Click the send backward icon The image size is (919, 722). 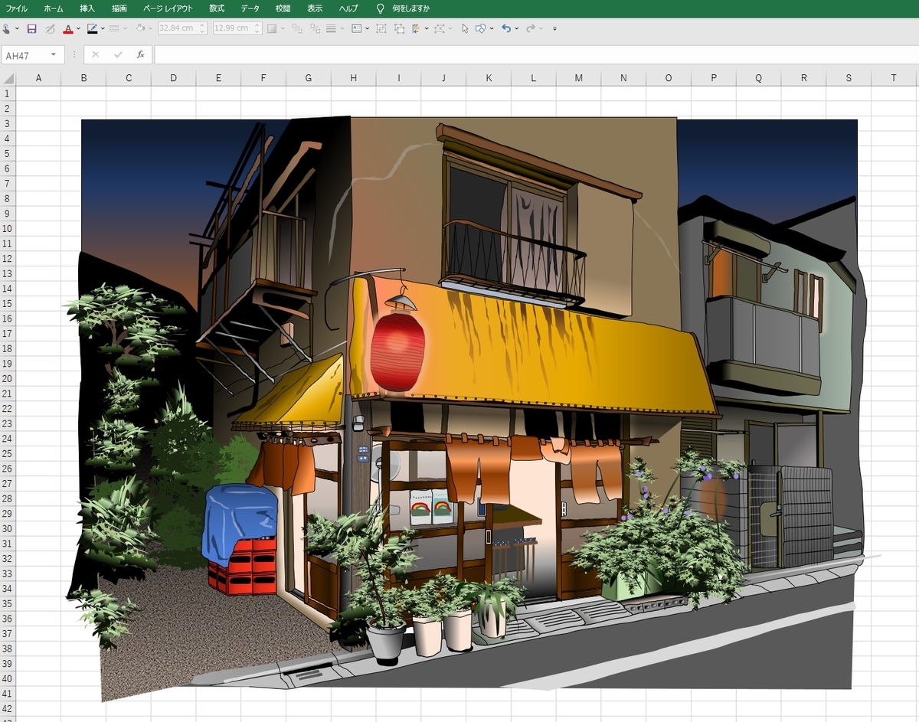click(315, 28)
